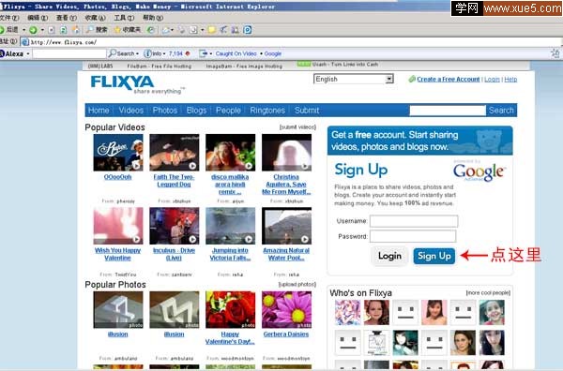Open the English language dropdown

click(354, 79)
